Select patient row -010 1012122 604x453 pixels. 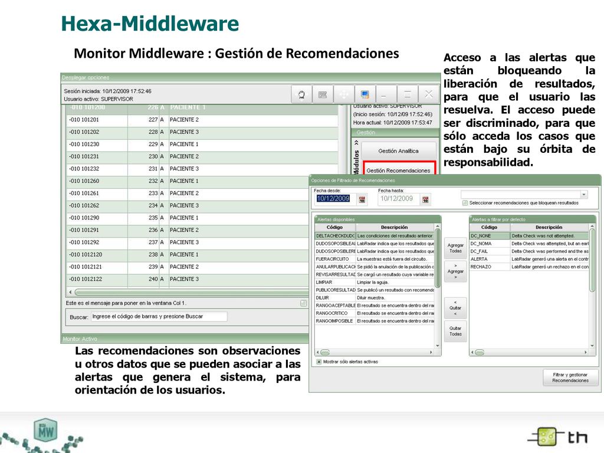188,279
